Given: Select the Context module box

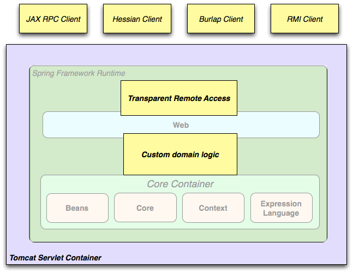Looking at the screenshot, I should coord(213,207).
